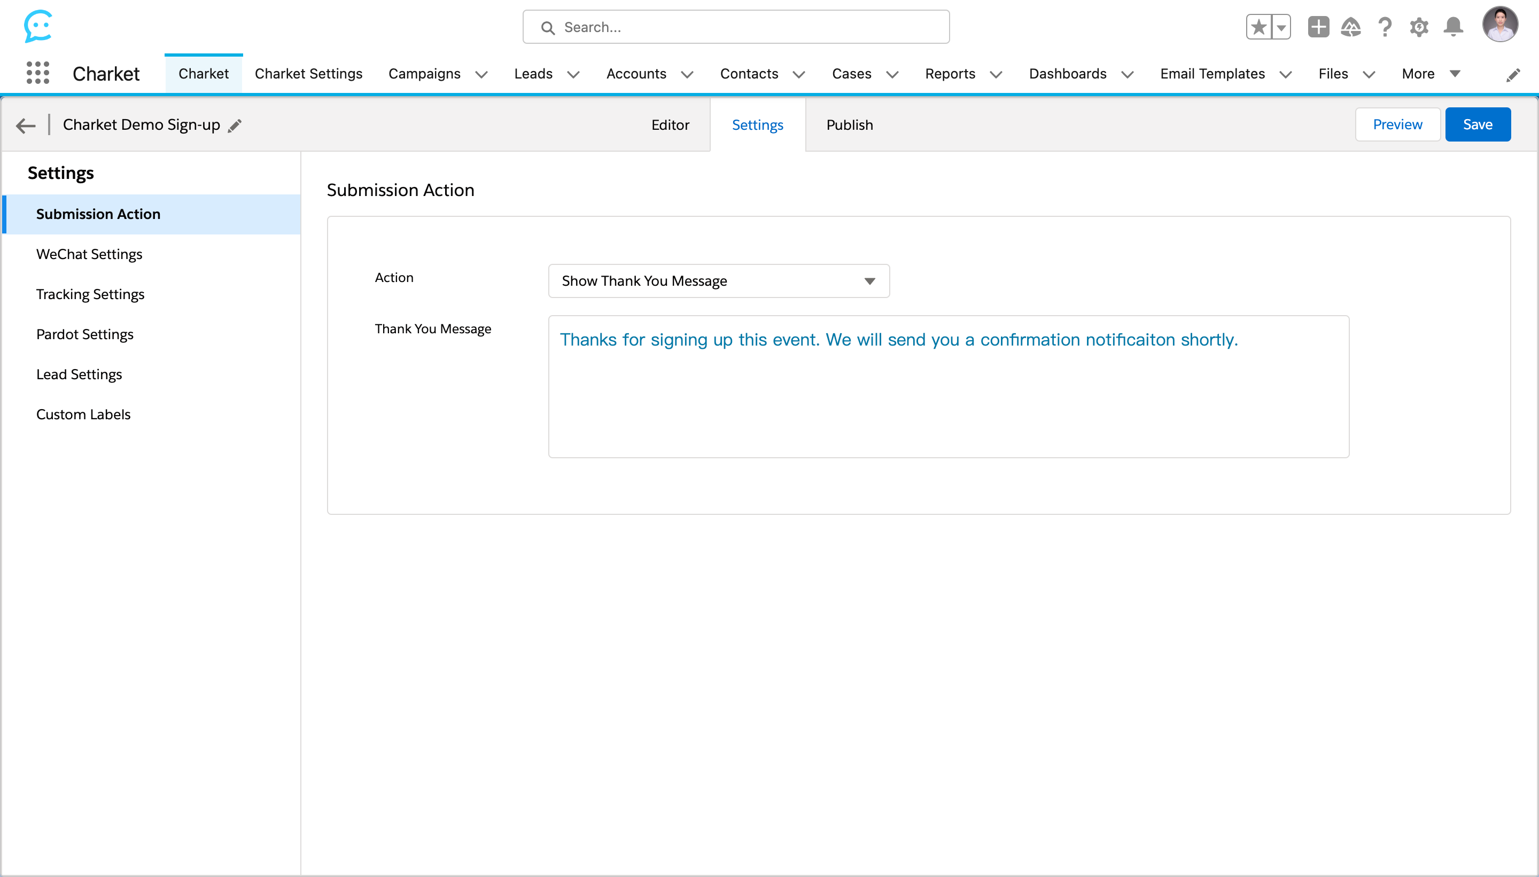Expand the Campaigns chevron menu

[x=481, y=75]
